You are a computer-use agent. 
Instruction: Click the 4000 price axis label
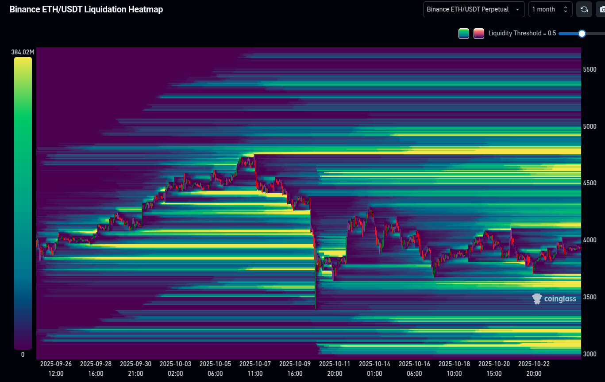[x=590, y=240]
